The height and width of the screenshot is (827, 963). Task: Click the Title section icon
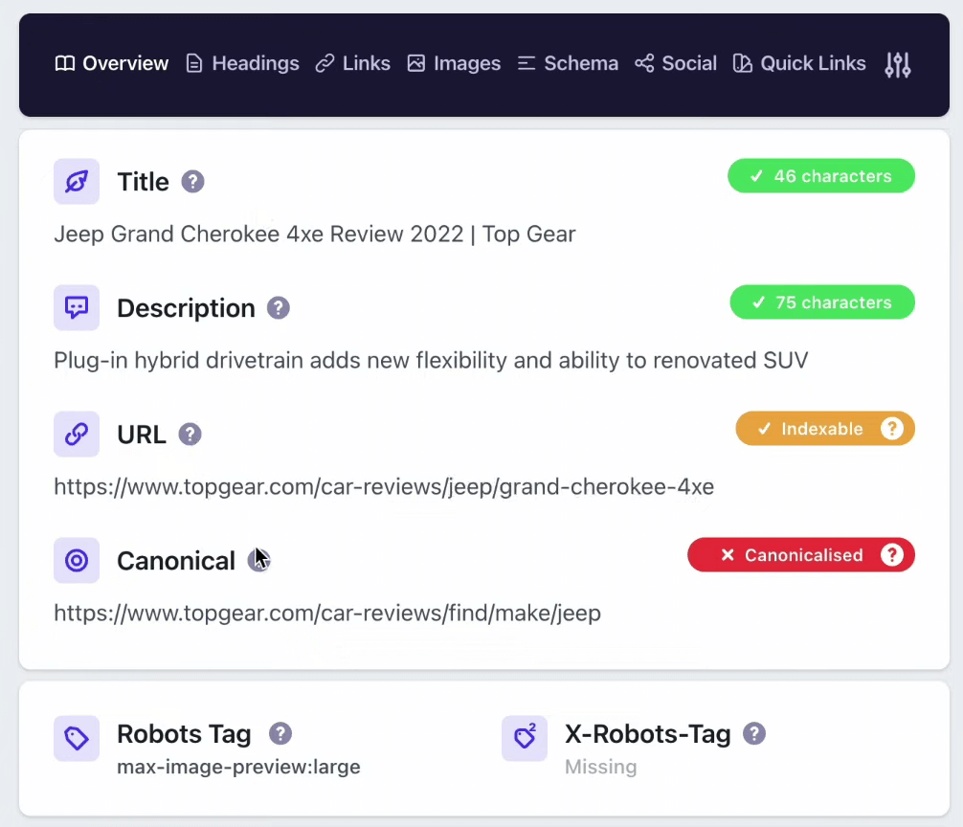pos(77,182)
